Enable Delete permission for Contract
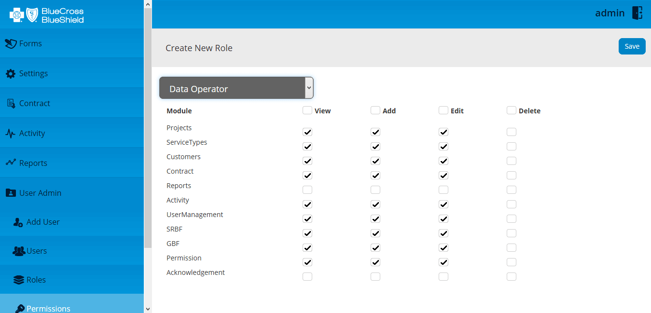 (512, 175)
